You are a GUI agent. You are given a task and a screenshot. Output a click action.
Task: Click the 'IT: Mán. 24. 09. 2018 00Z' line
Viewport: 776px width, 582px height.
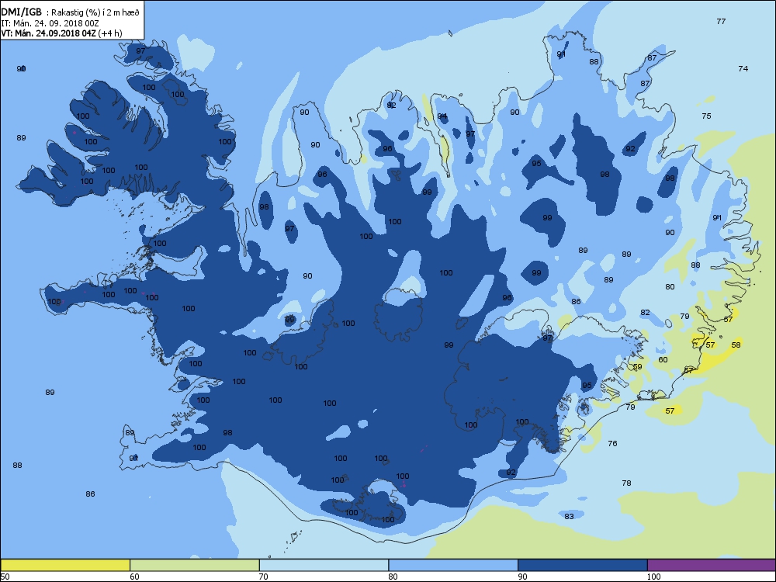pos(50,23)
